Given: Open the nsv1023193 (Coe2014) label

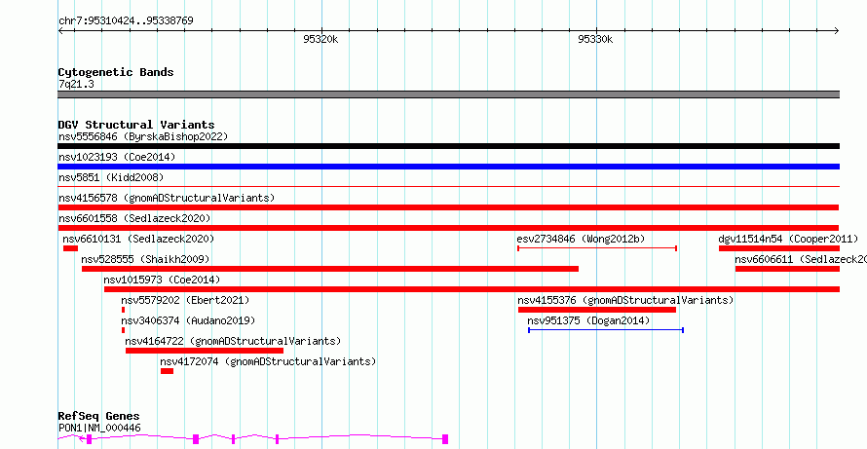Looking at the screenshot, I should 117,157.
